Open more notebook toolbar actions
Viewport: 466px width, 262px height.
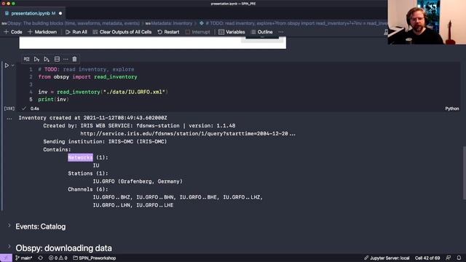tap(281, 32)
